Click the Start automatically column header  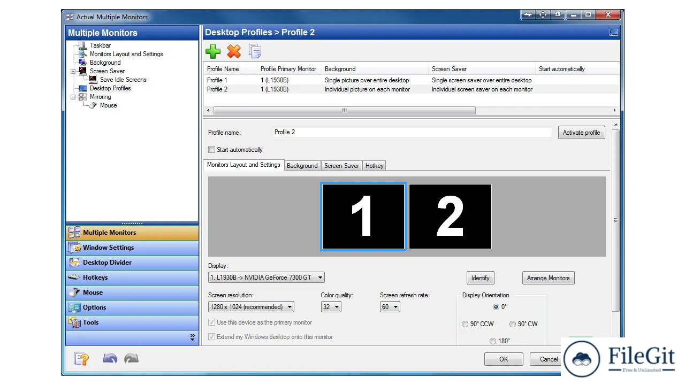[577, 69]
